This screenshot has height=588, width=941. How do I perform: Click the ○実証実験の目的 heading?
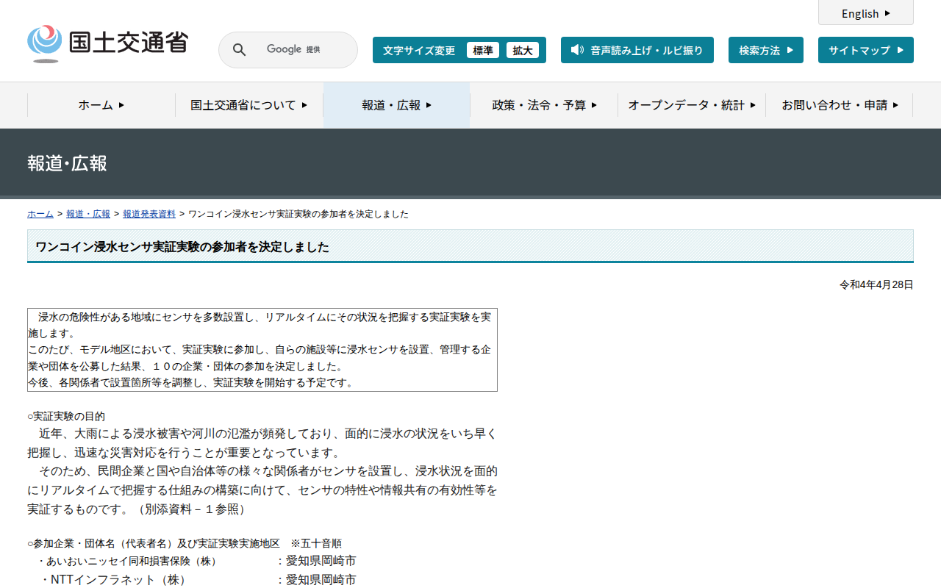[x=66, y=416]
